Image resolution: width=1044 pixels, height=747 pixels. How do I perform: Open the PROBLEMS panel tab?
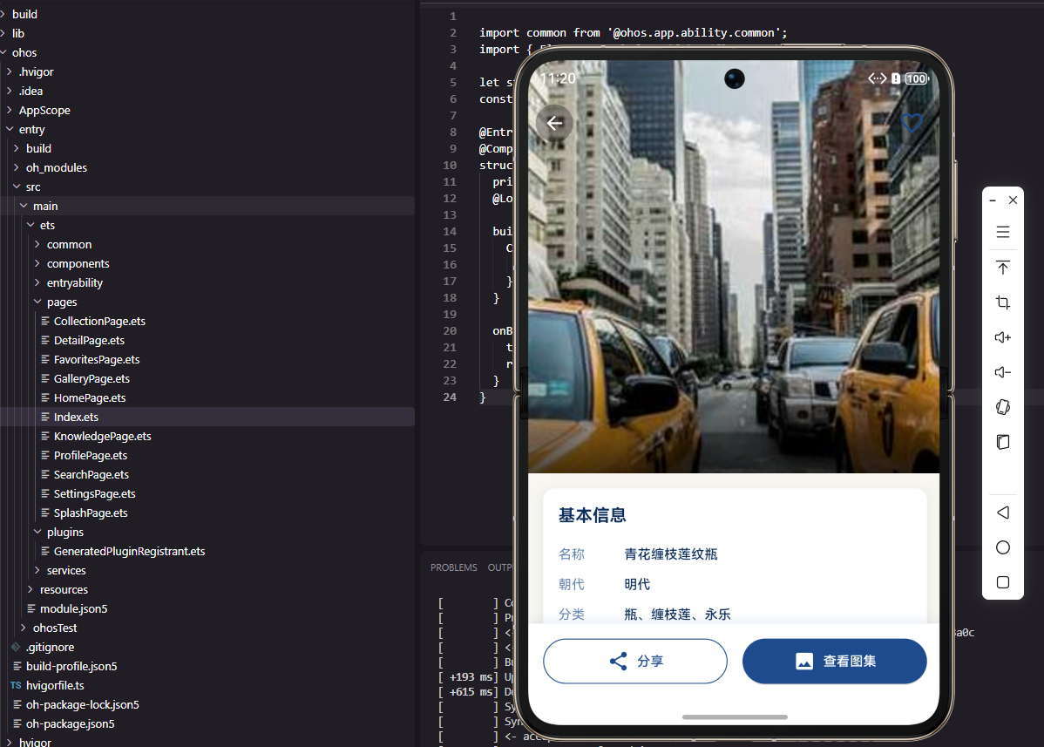click(x=453, y=568)
